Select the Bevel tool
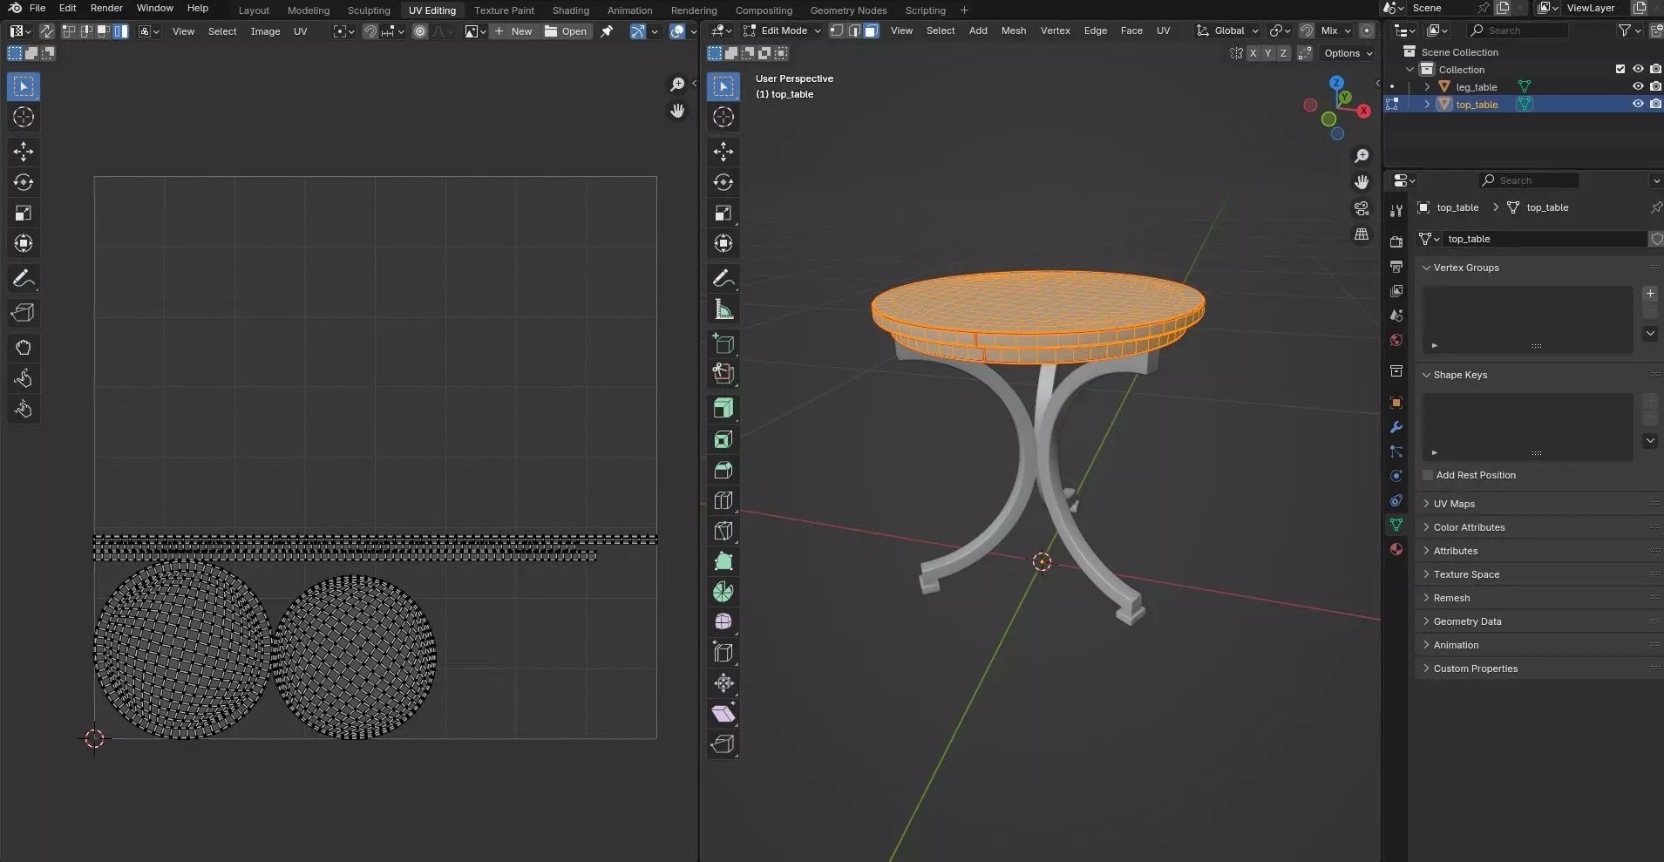This screenshot has width=1664, height=862. (723, 470)
